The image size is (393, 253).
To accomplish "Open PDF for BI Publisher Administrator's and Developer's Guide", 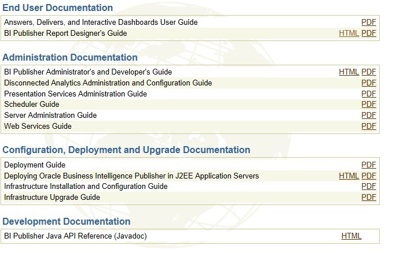I will [x=369, y=72].
